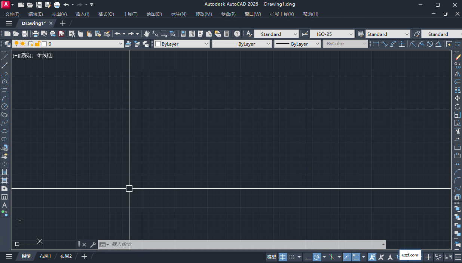The height and width of the screenshot is (263, 462).
Task: Select the Rectangle drawing tool
Action: (4, 90)
